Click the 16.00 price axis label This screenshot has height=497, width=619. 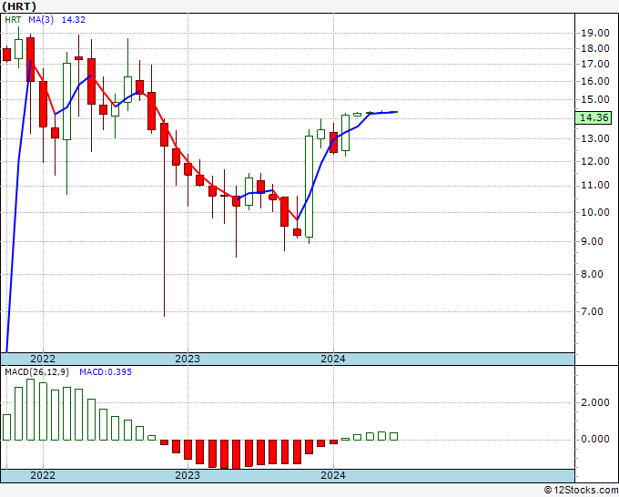pos(595,81)
